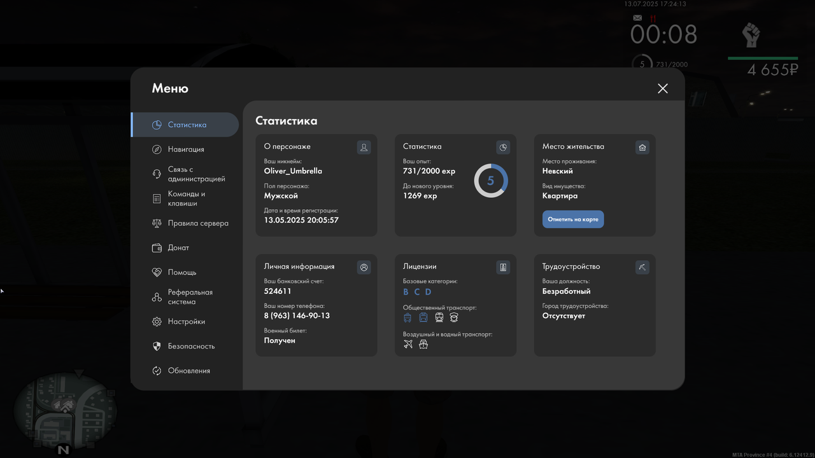The width and height of the screenshot is (815, 458).
Task: Open the Донат section
Action: [185, 248]
